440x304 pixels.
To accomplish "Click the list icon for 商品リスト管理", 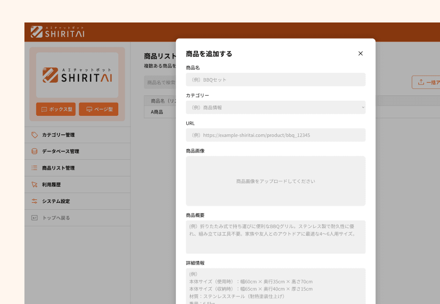I will [35, 168].
